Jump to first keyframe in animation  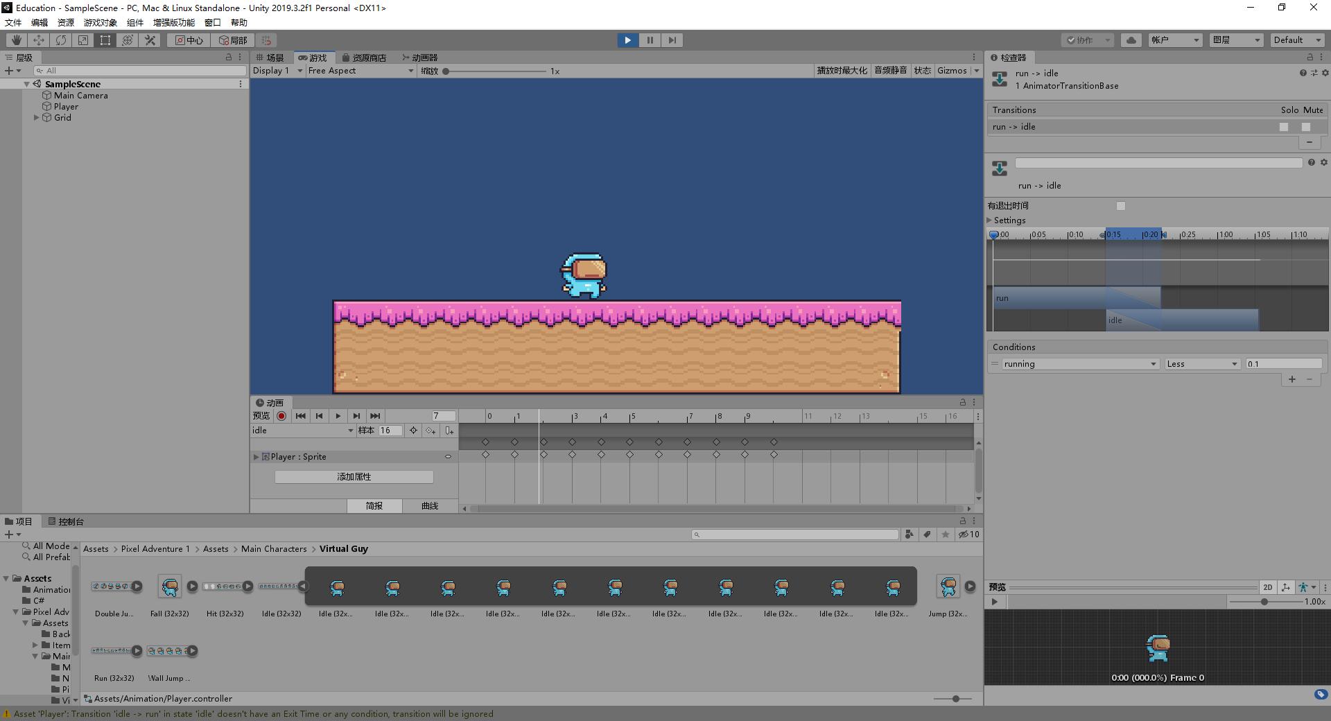(300, 416)
